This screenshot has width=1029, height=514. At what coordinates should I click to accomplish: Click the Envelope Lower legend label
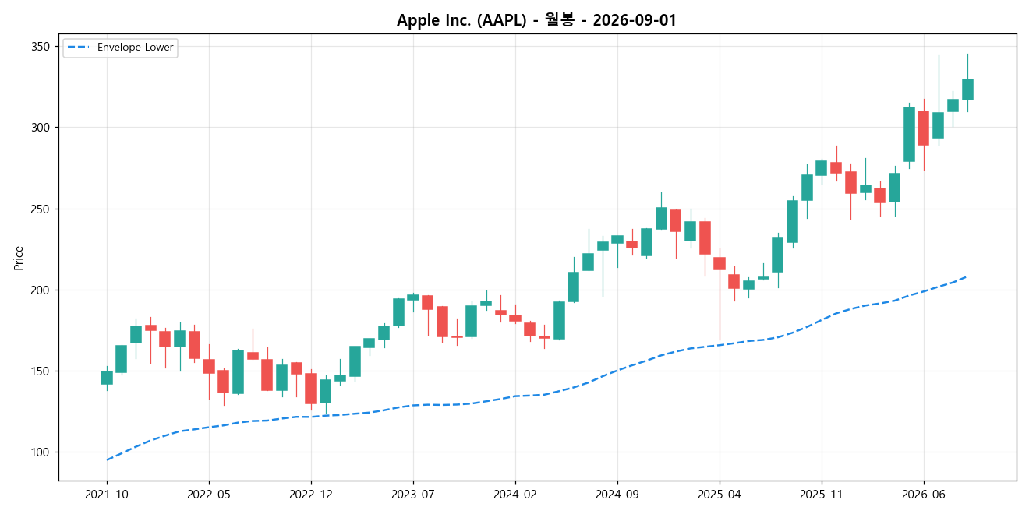(x=136, y=48)
